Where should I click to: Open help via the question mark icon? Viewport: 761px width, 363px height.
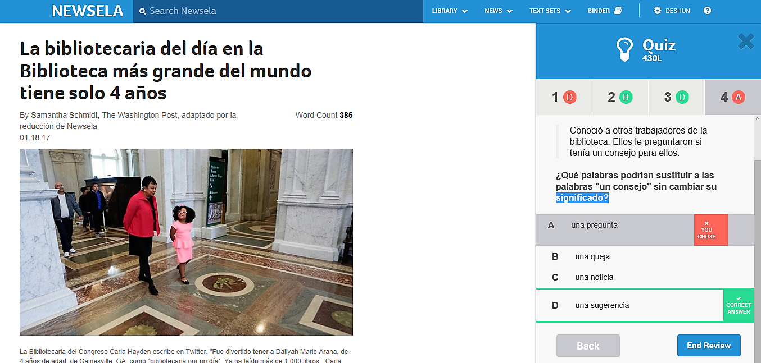(707, 10)
